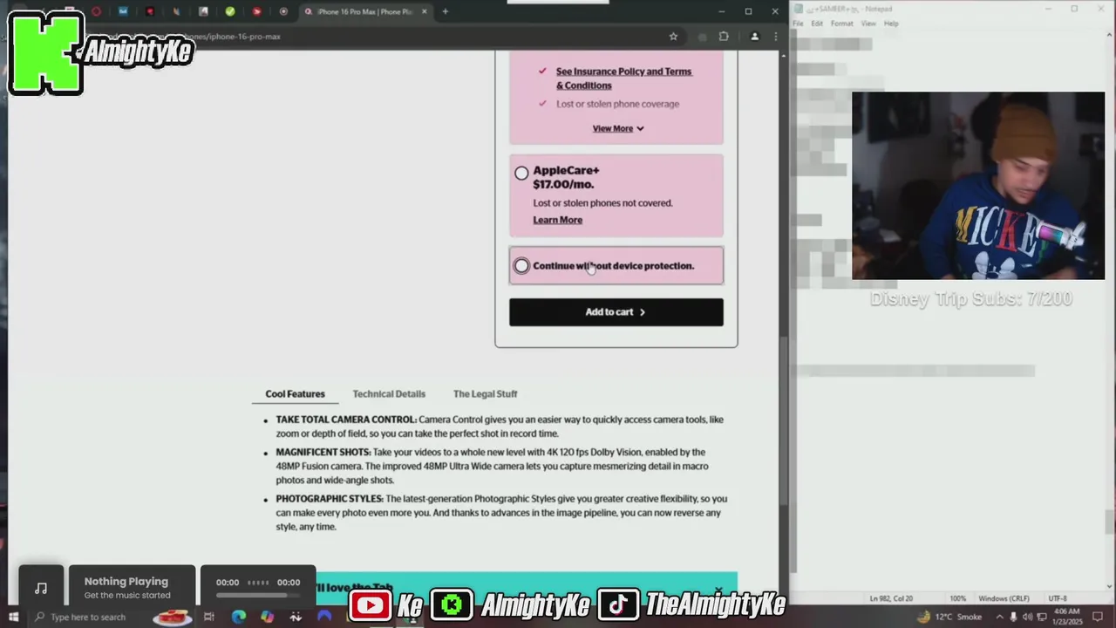Click UTF-8 encoding in Notepad status bar

[x=1057, y=598]
